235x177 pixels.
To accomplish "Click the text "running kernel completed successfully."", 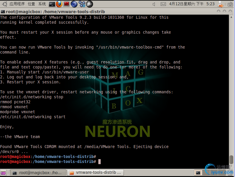I will point(44,22).
